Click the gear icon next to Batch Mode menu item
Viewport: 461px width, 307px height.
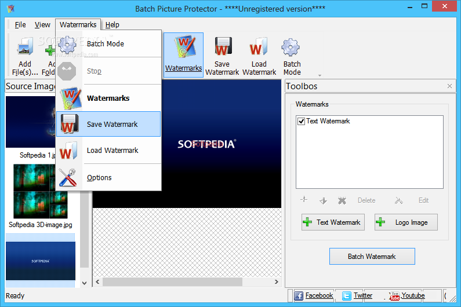[67, 45]
